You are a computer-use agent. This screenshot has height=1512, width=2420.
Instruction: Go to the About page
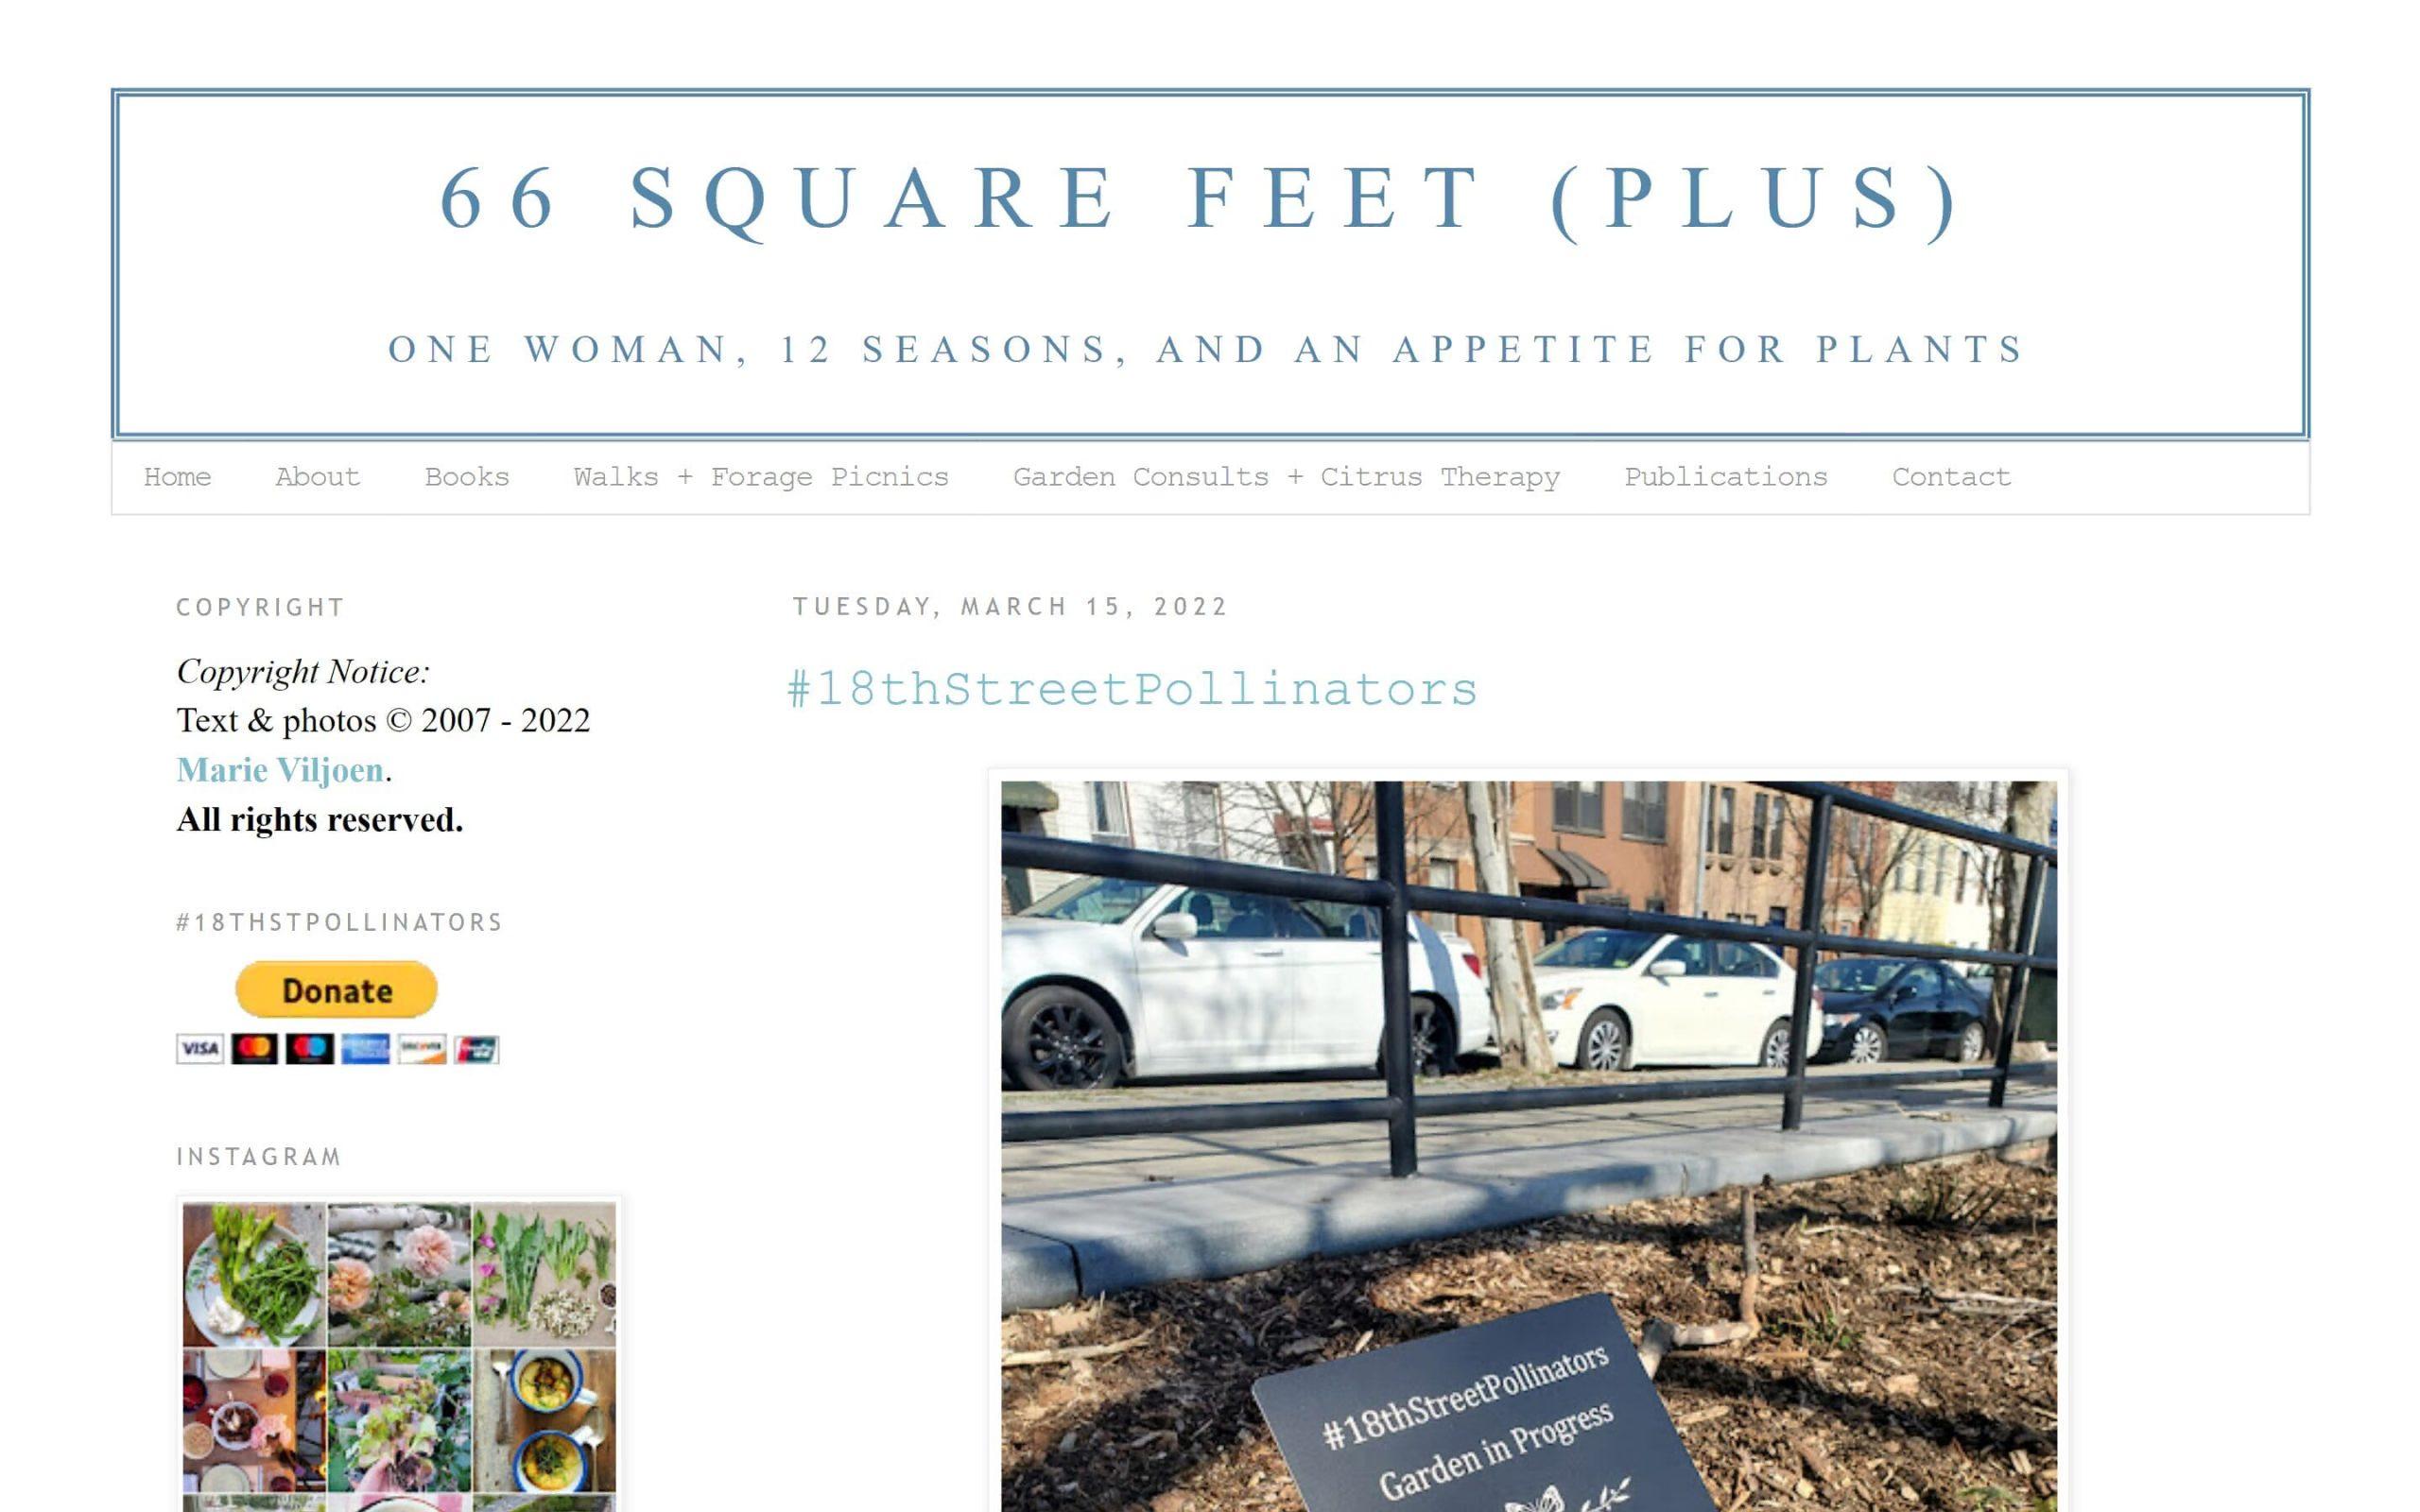click(317, 477)
